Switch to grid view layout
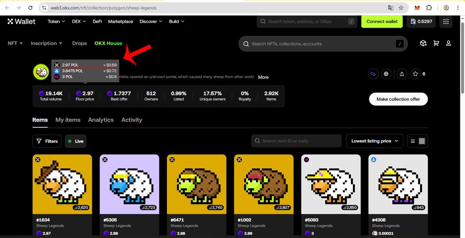The width and height of the screenshot is (465, 238). pyautogui.click(x=422, y=141)
